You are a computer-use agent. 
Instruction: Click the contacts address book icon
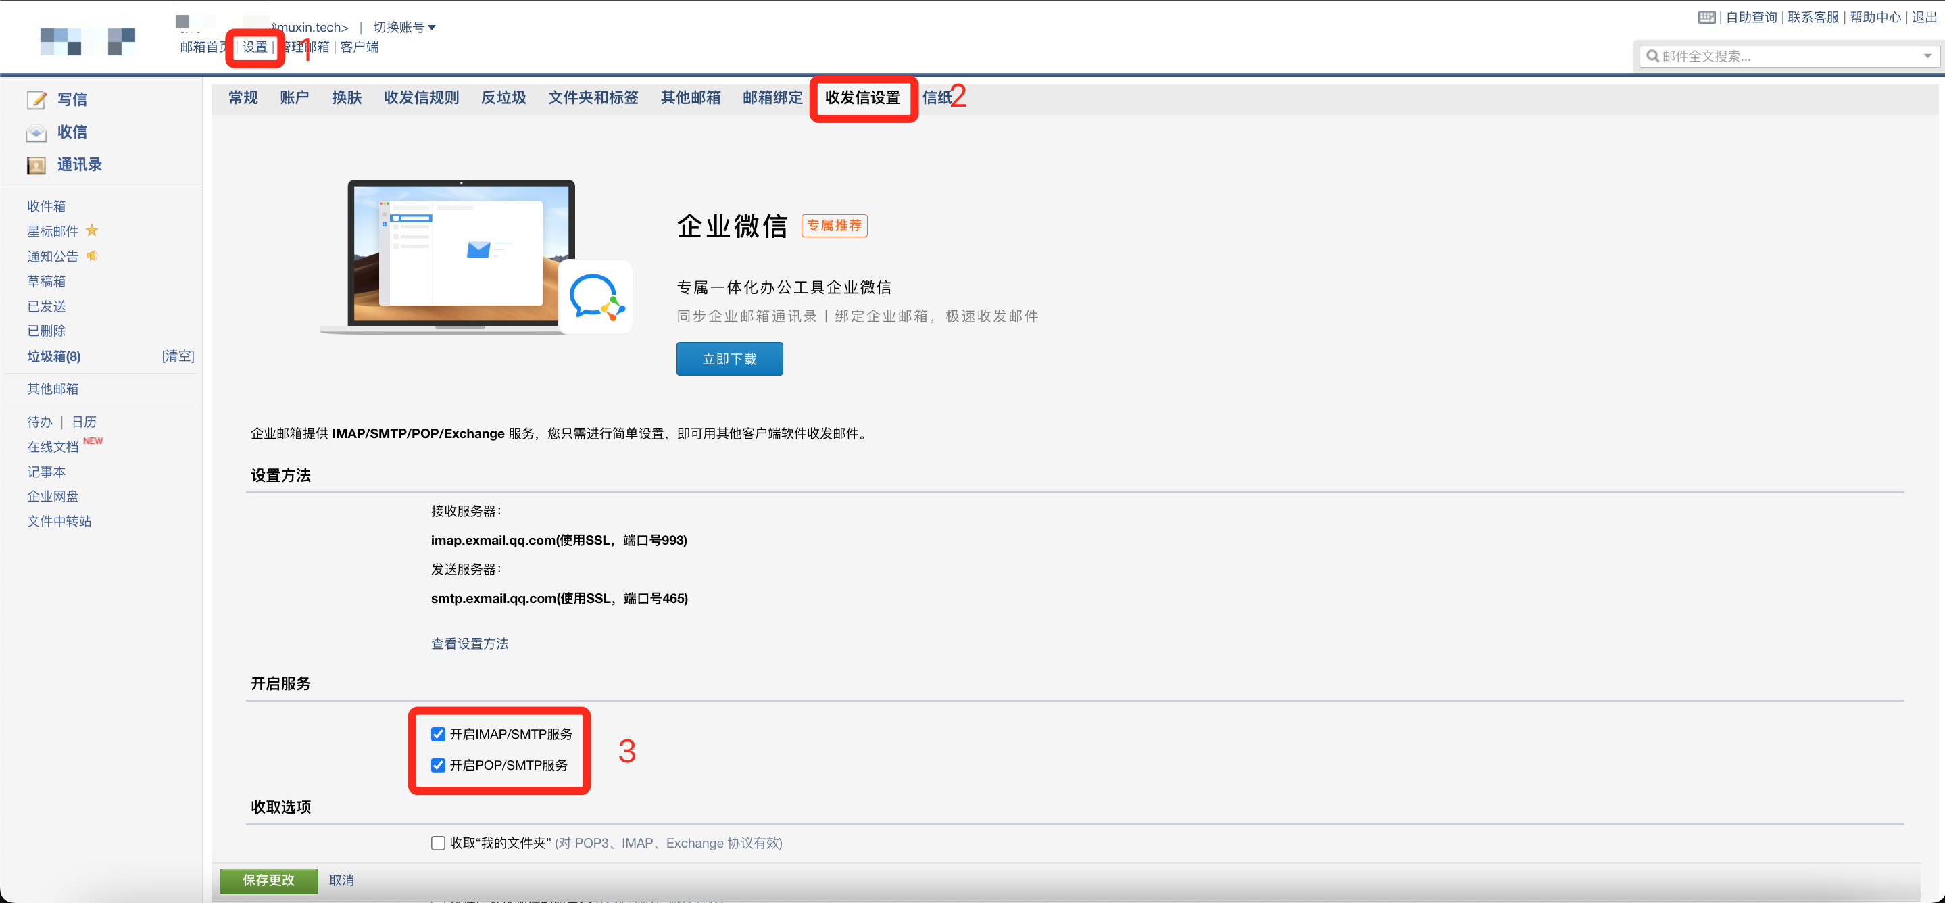click(x=36, y=166)
